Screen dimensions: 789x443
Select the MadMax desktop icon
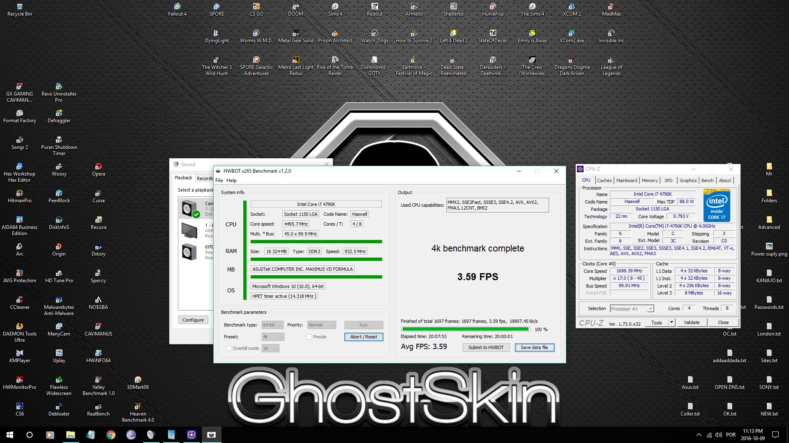pyautogui.click(x=611, y=9)
